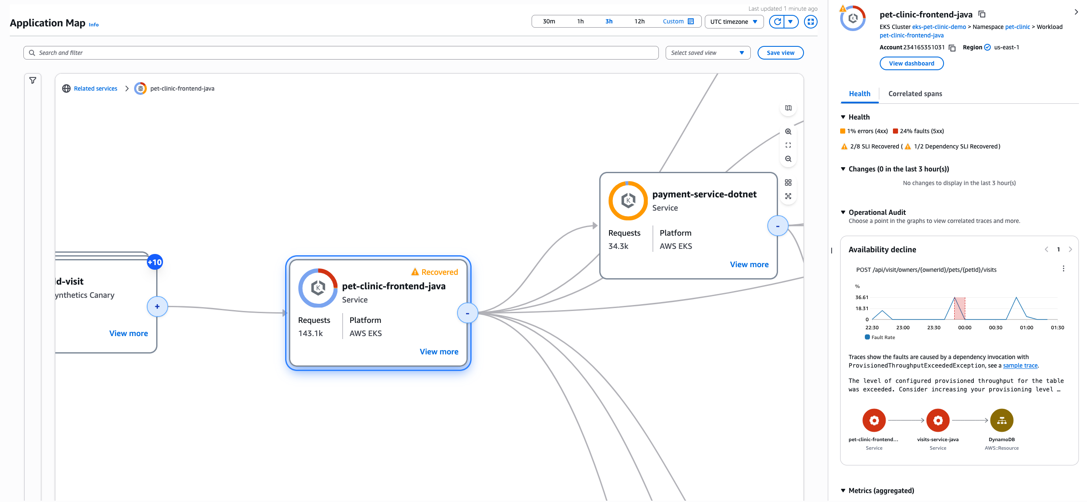Select the 12h time range
The width and height of the screenshot is (1087, 502).
coord(639,21)
